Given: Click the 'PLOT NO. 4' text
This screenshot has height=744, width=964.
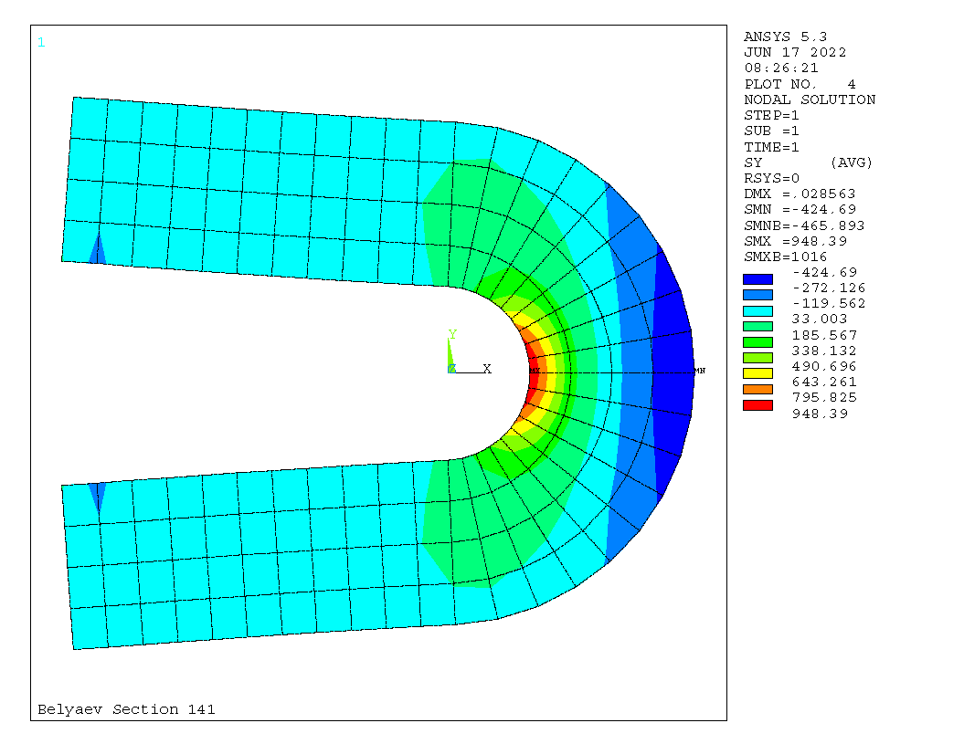Looking at the screenshot, I should pos(800,84).
